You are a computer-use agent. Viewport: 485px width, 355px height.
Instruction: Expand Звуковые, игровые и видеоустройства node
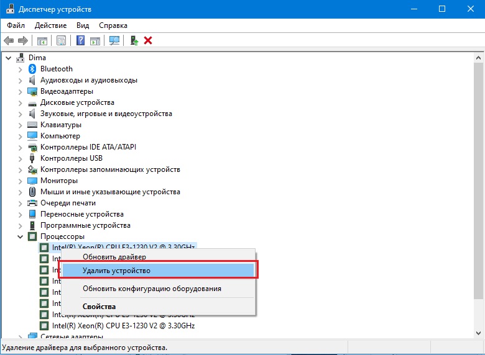20,114
